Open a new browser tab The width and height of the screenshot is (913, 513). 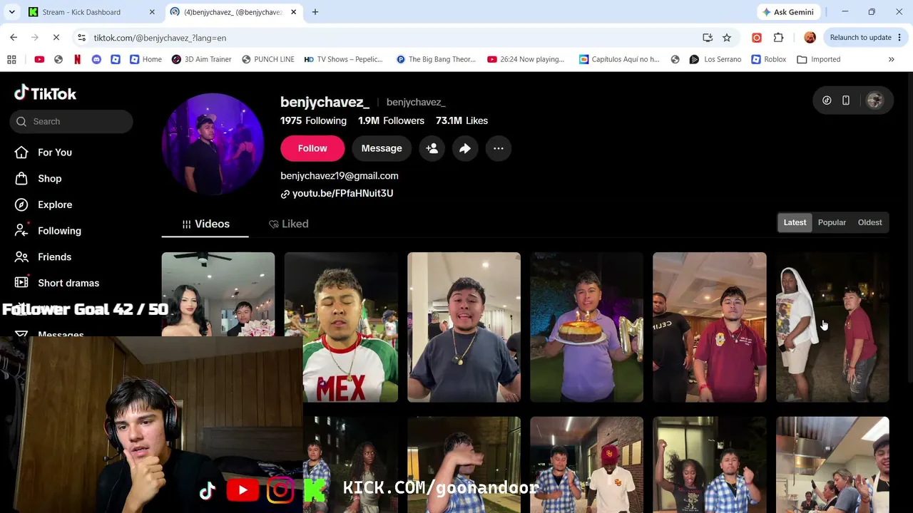[x=315, y=12]
